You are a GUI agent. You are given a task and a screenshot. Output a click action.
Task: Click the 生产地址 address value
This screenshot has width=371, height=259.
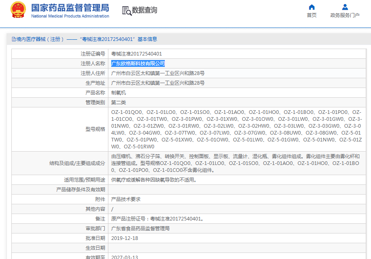tap(158, 83)
